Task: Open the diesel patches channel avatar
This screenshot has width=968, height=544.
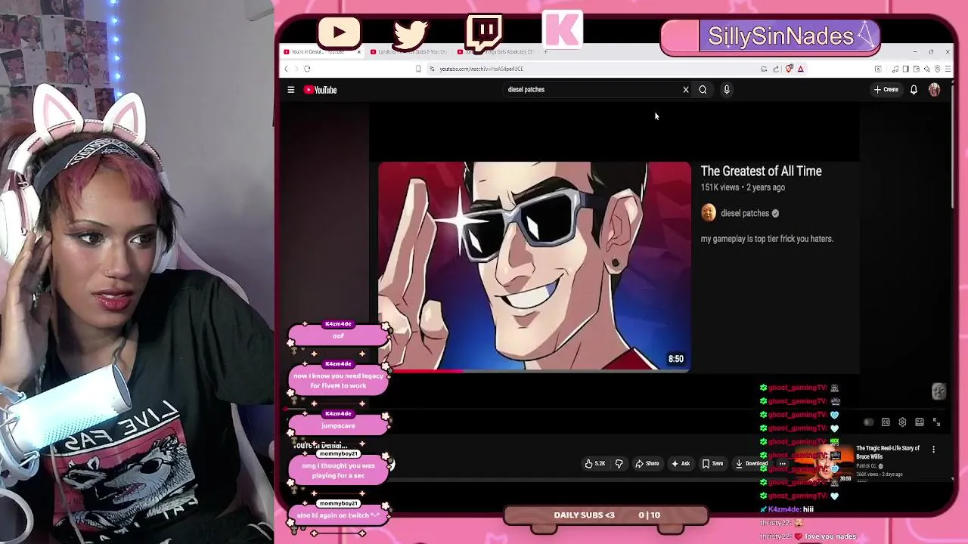Action: coord(709,213)
